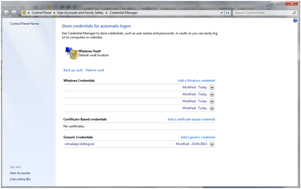This screenshot has height=189, width=301.
Task: Click User Accounts and Family Safety breadcrumb
Action: (x=80, y=12)
